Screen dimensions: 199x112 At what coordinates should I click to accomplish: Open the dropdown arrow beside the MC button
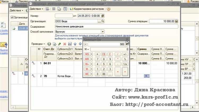(92, 74)
